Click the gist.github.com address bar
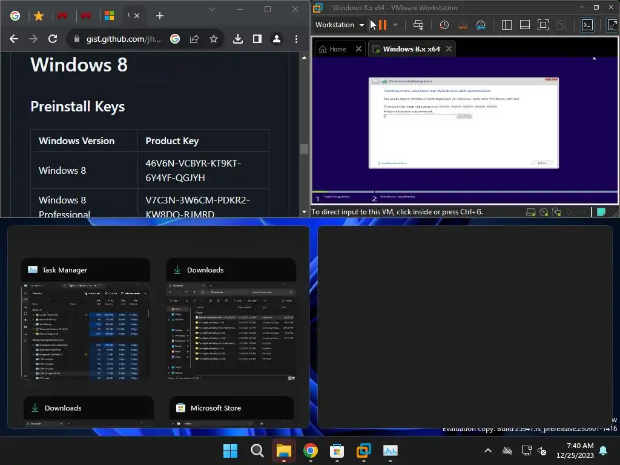The width and height of the screenshot is (620, 465). (124, 39)
